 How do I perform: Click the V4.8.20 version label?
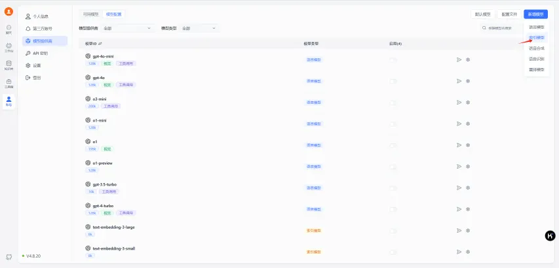33,256
